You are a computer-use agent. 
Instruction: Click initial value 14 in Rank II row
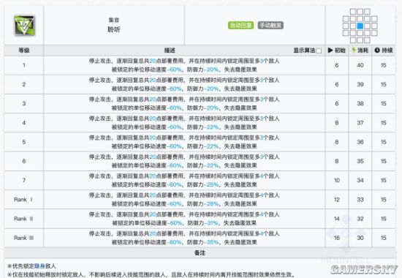(337, 219)
